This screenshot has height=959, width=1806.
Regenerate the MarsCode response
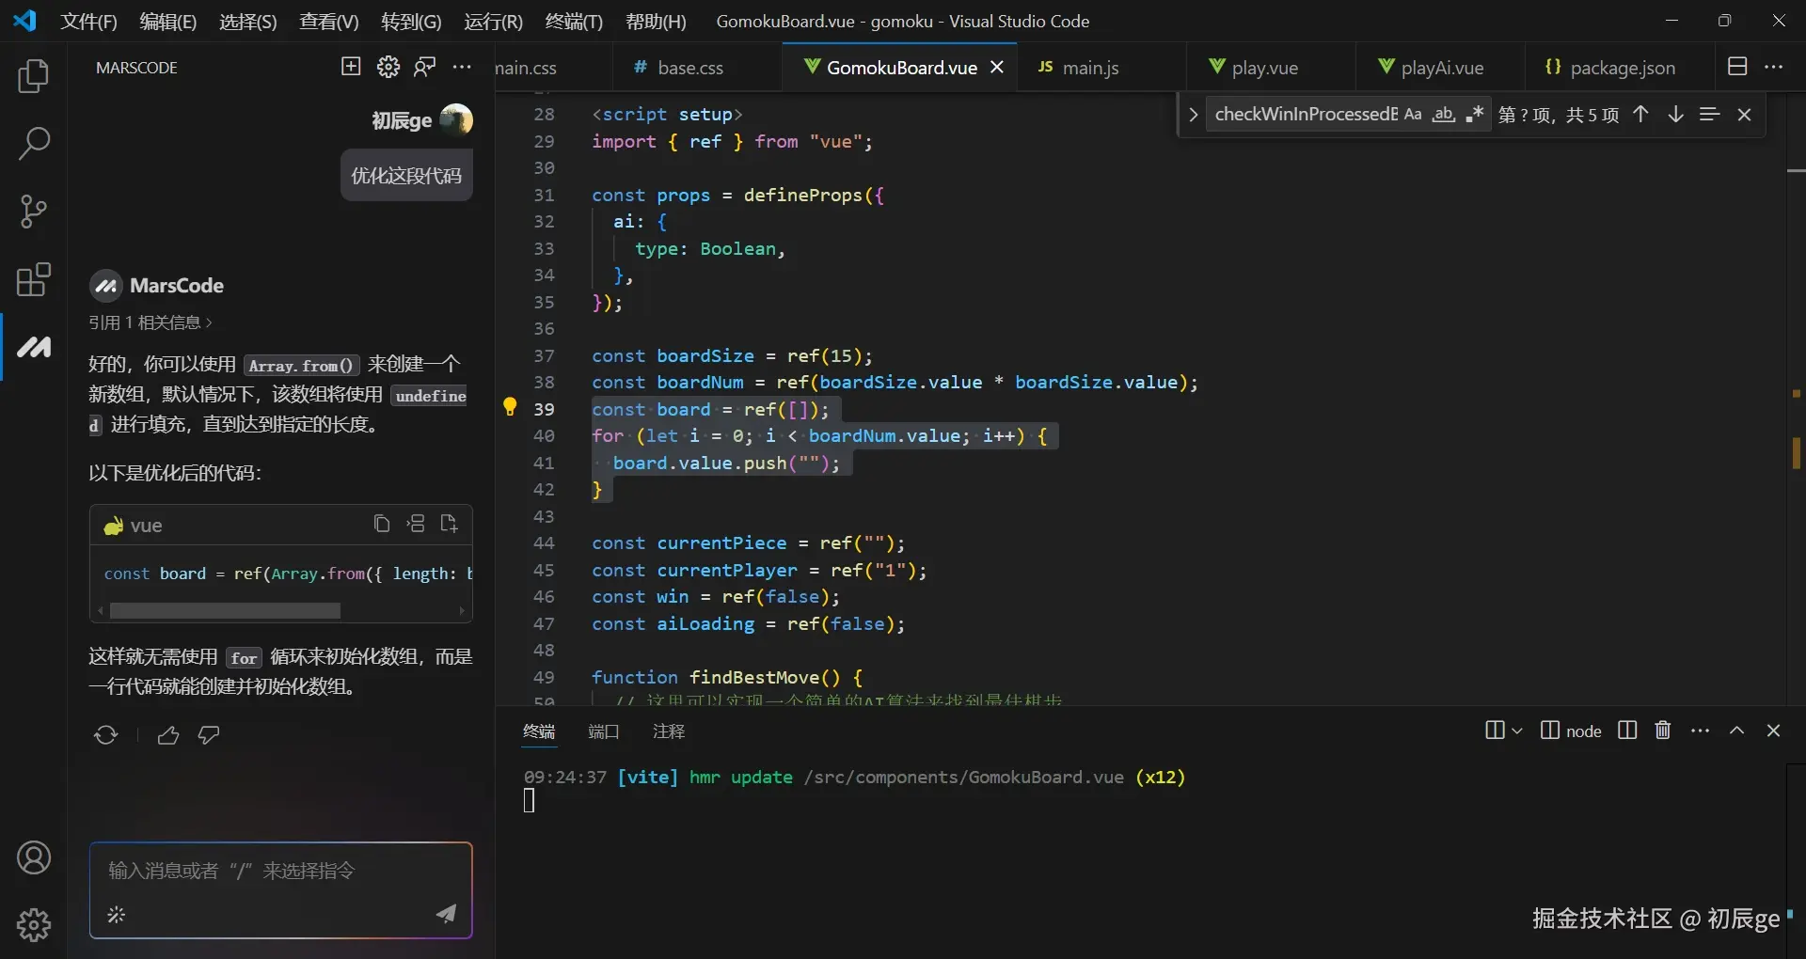[105, 735]
